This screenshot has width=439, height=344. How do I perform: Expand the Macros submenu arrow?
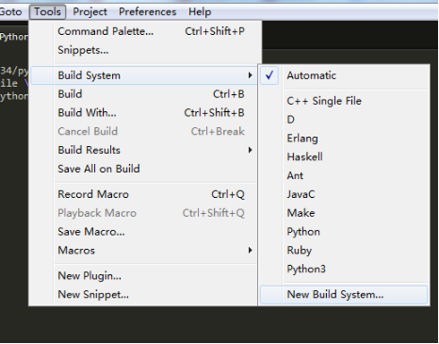pos(250,250)
